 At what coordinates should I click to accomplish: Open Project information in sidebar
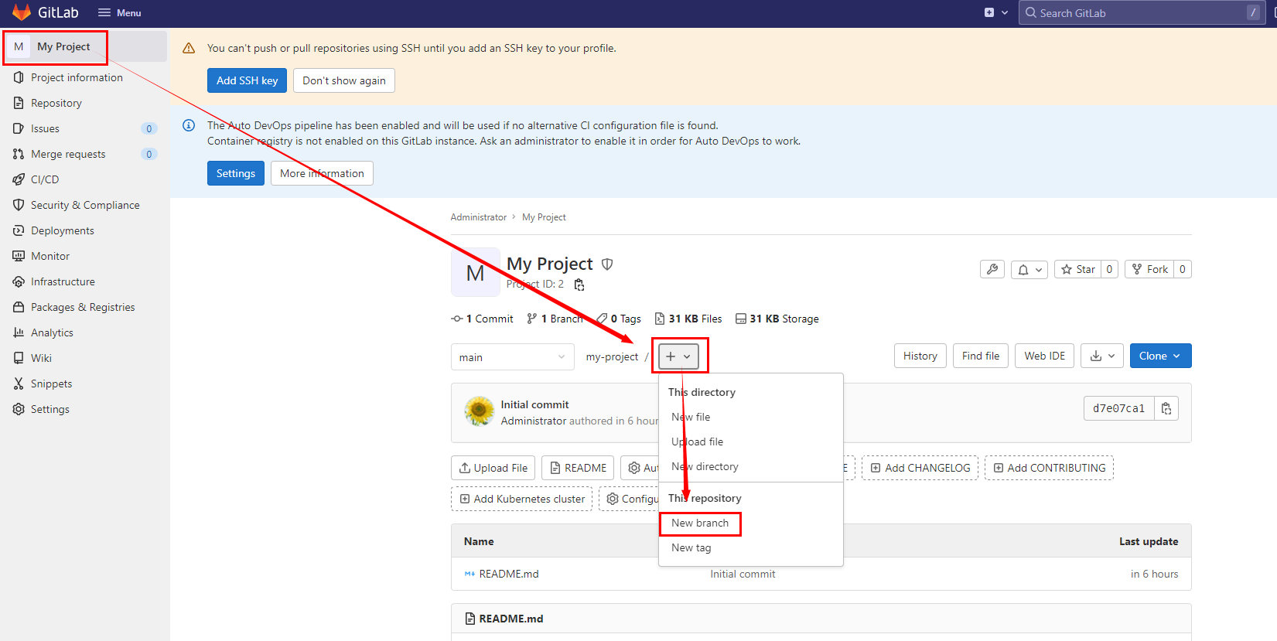pyautogui.click(x=77, y=77)
